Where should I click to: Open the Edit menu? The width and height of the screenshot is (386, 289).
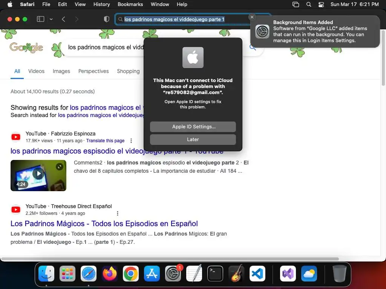[63, 4]
